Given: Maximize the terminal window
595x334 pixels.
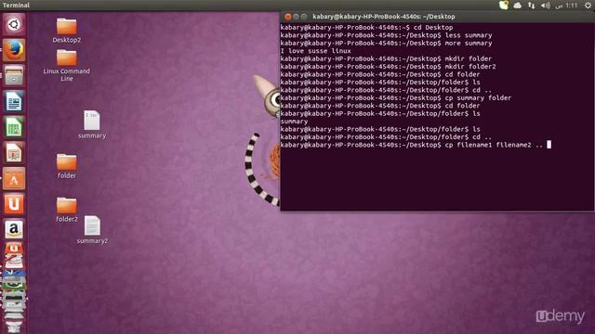Looking at the screenshot, I should (x=304, y=17).
